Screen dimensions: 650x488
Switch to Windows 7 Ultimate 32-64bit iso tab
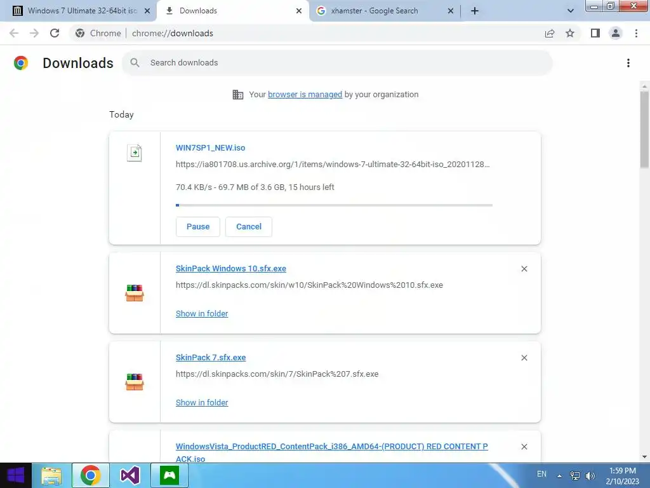(x=79, y=11)
